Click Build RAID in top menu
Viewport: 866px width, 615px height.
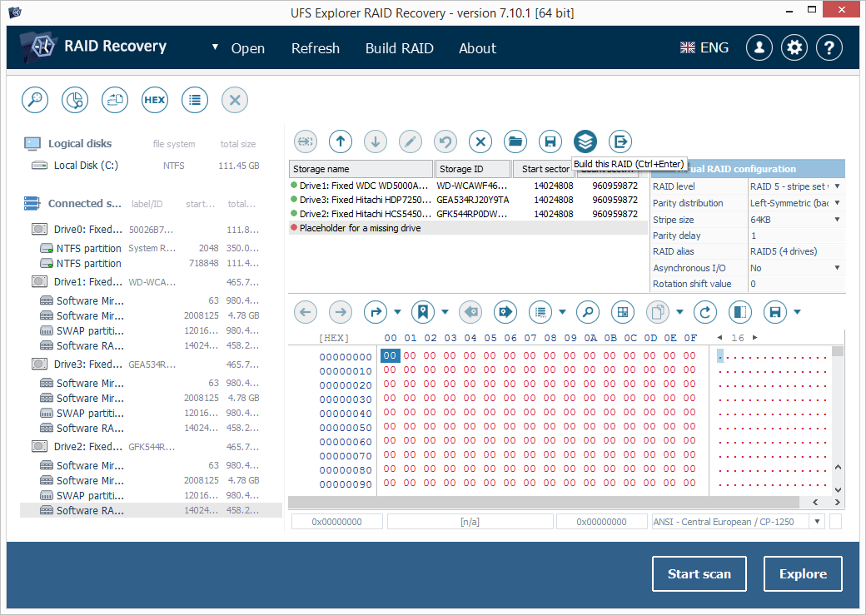(400, 48)
